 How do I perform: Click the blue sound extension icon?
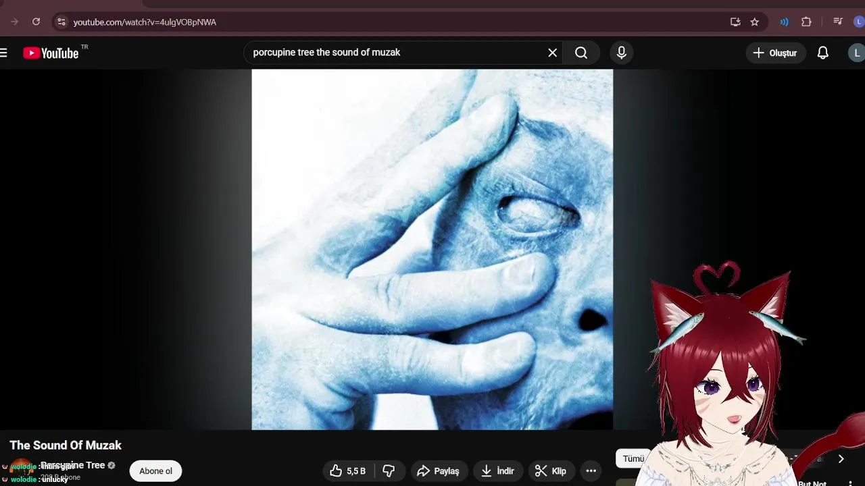pyautogui.click(x=785, y=22)
